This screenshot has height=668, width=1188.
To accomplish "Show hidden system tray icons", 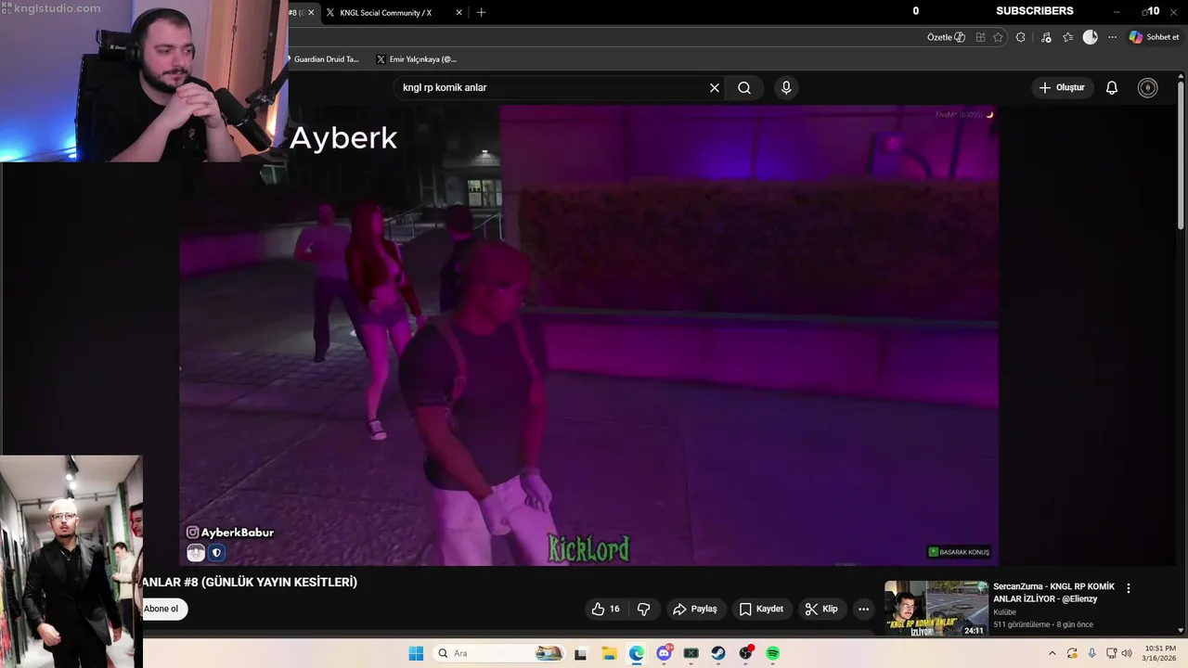I will [x=1052, y=653].
